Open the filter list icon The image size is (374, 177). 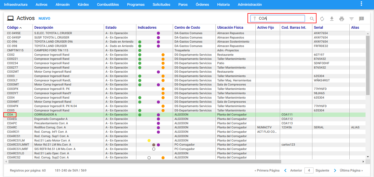tap(352, 19)
